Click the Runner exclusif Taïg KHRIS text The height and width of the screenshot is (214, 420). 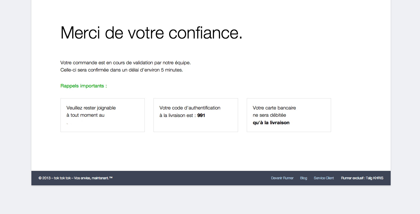pyautogui.click(x=362, y=178)
